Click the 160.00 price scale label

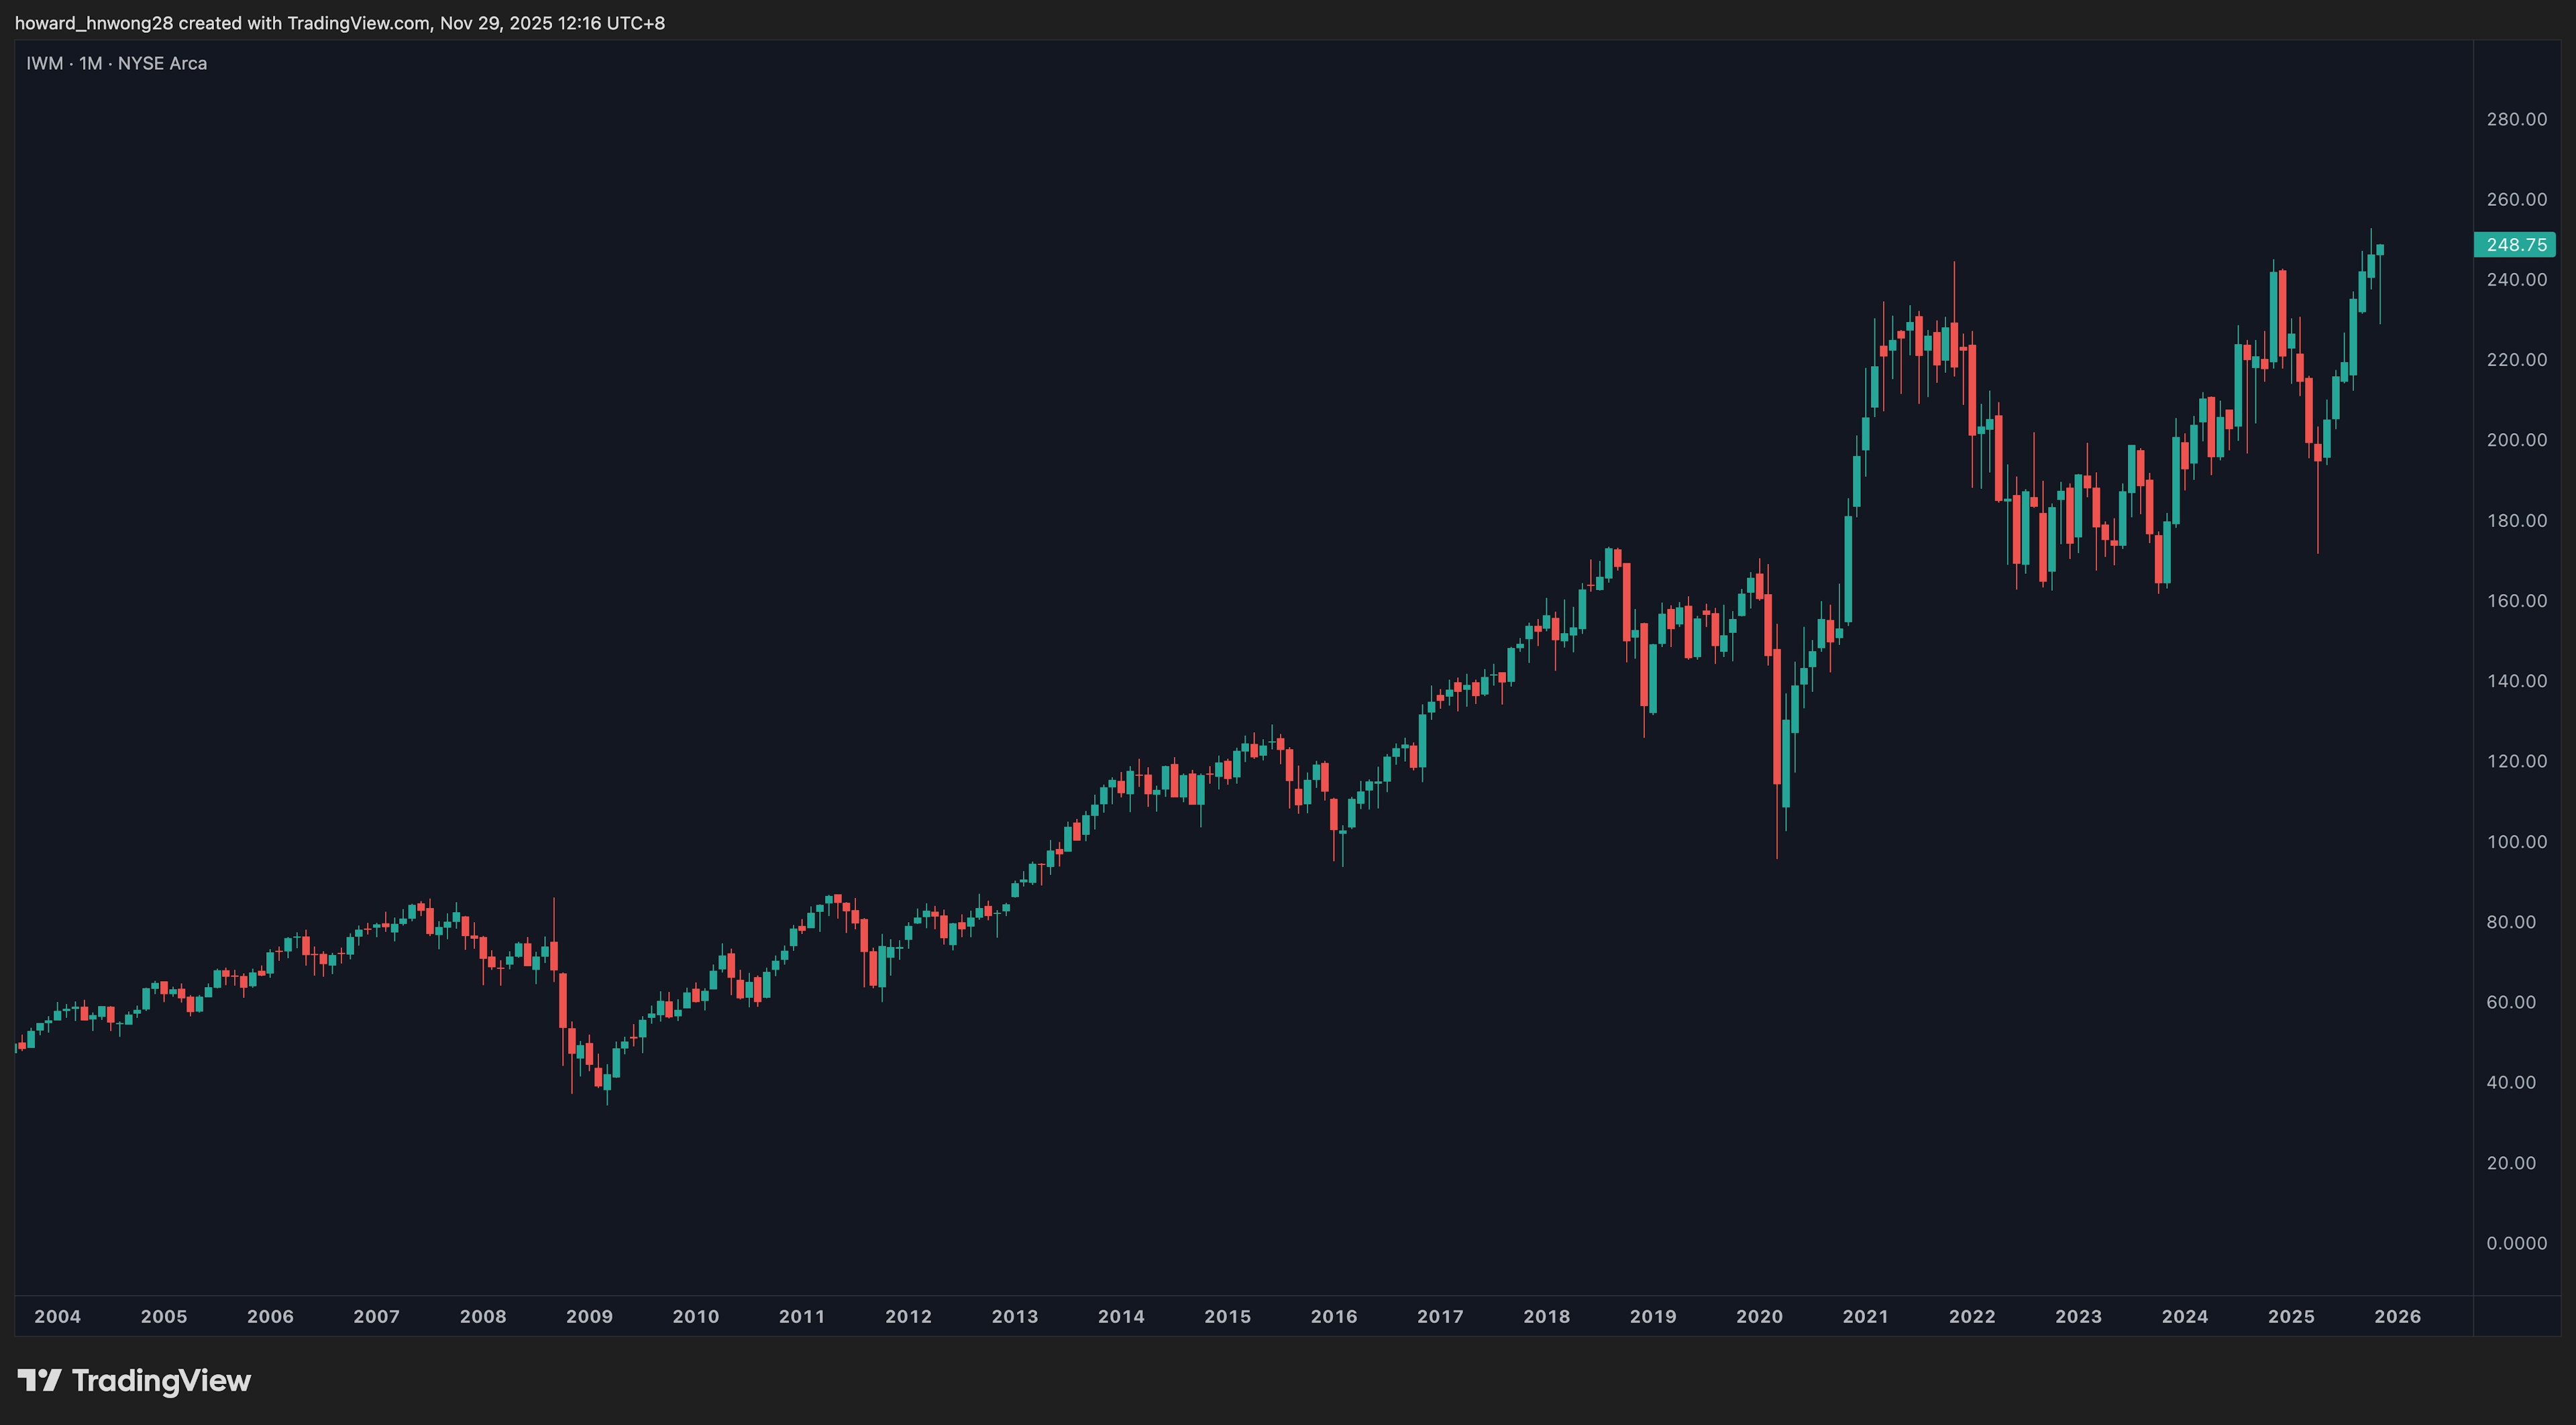point(2516,601)
